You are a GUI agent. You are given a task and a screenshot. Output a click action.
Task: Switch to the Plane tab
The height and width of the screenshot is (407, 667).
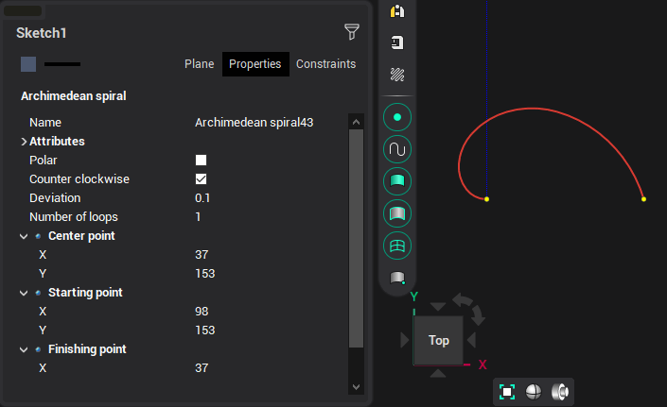199,64
